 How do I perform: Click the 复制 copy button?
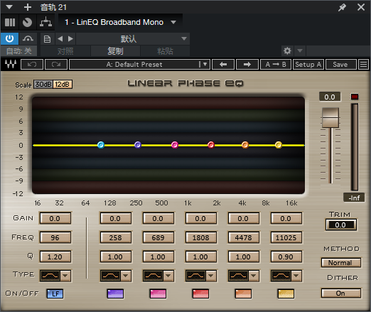coord(115,51)
